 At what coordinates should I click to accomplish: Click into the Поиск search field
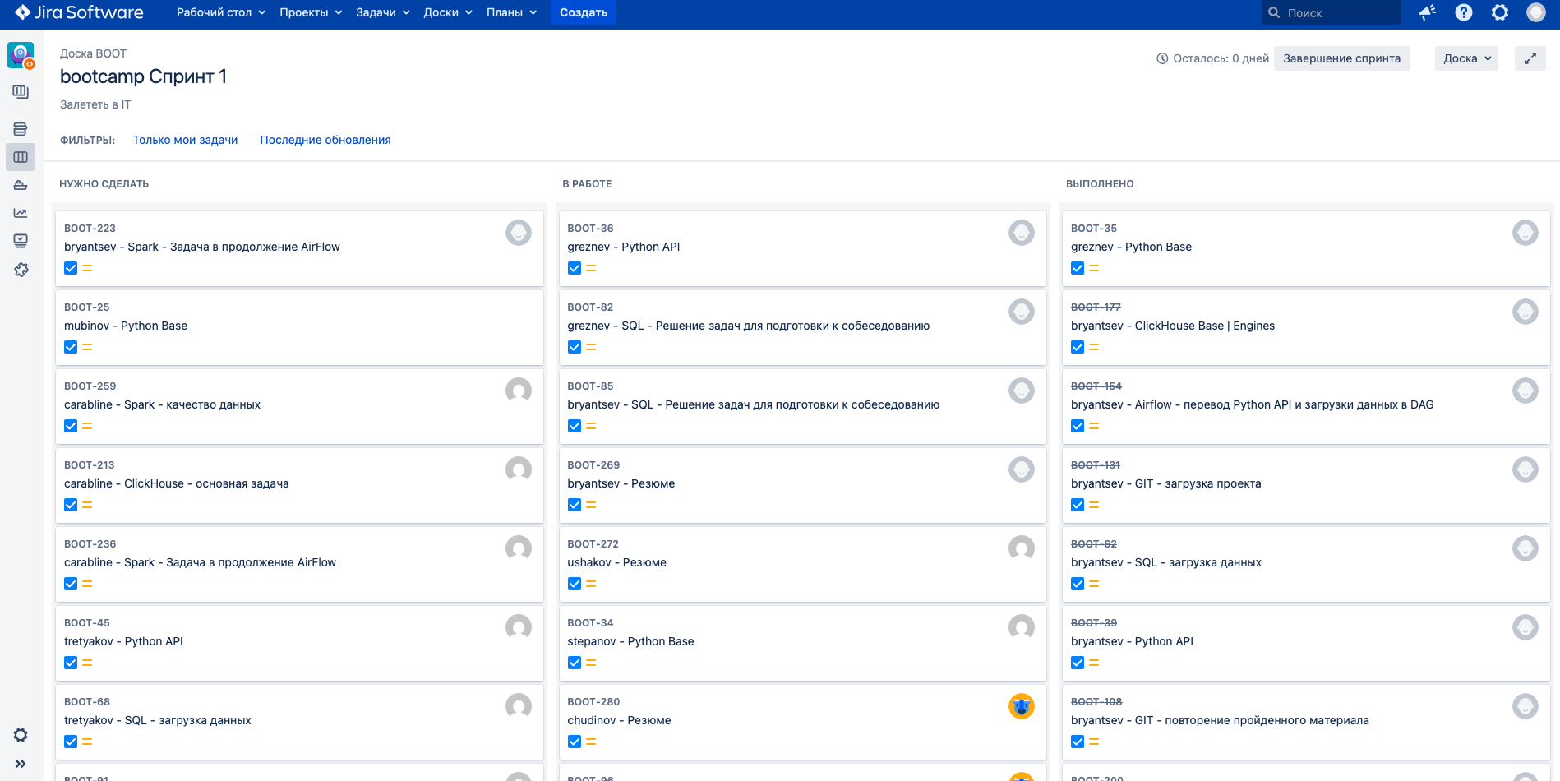[x=1332, y=12]
